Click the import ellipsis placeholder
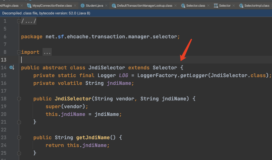The height and width of the screenshot is (160, 272). (x=47, y=52)
